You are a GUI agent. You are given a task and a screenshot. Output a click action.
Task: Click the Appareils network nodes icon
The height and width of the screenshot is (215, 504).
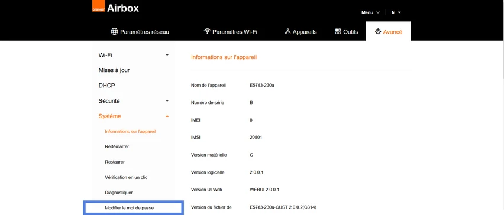pos(287,32)
